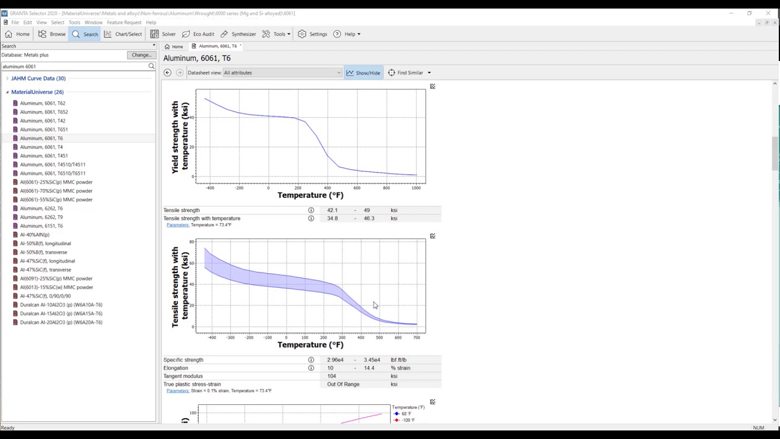Click the Out Of Range value text

tap(343, 384)
